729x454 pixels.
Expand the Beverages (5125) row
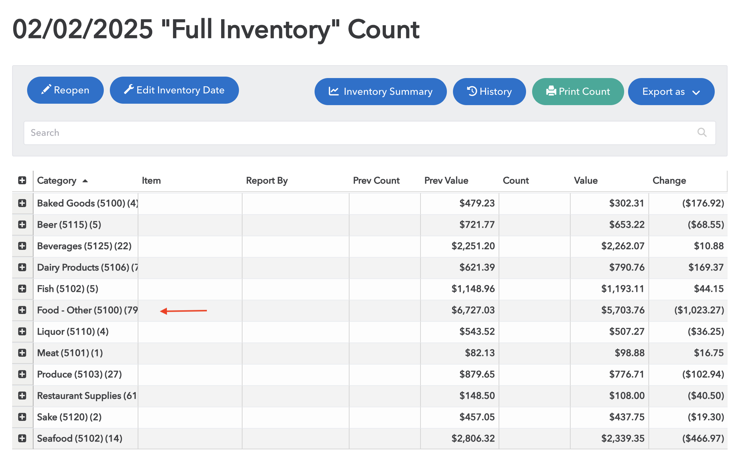tap(22, 246)
